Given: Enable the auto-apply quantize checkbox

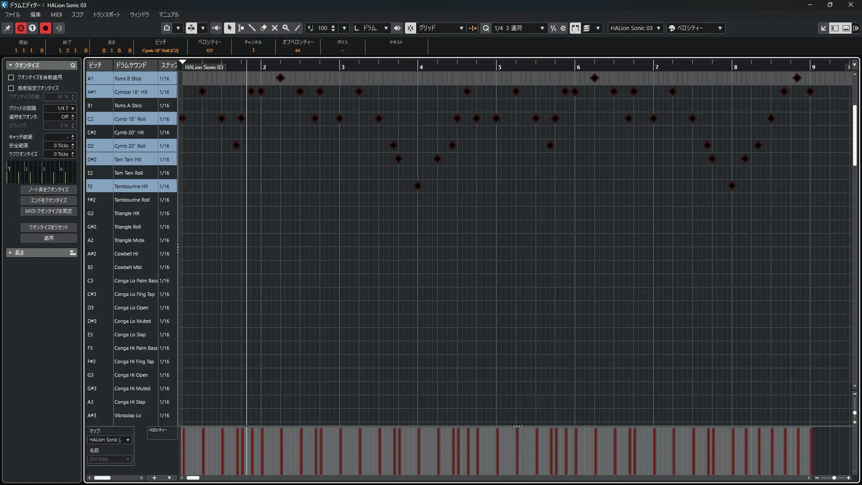Looking at the screenshot, I should [11, 77].
